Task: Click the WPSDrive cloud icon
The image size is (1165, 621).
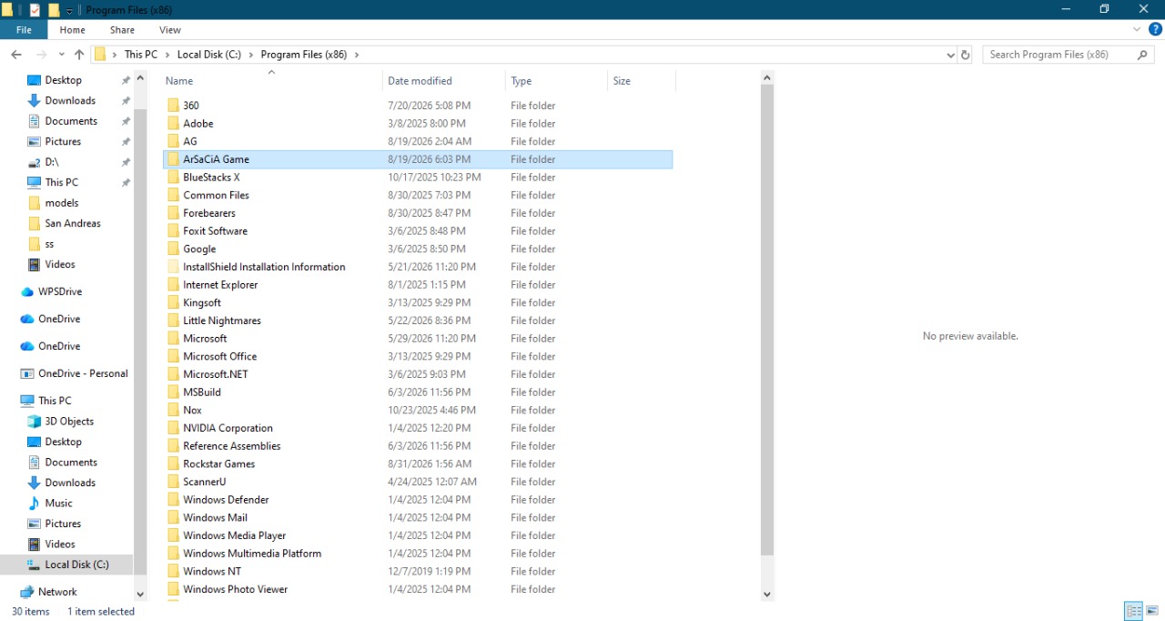Action: pos(27,291)
